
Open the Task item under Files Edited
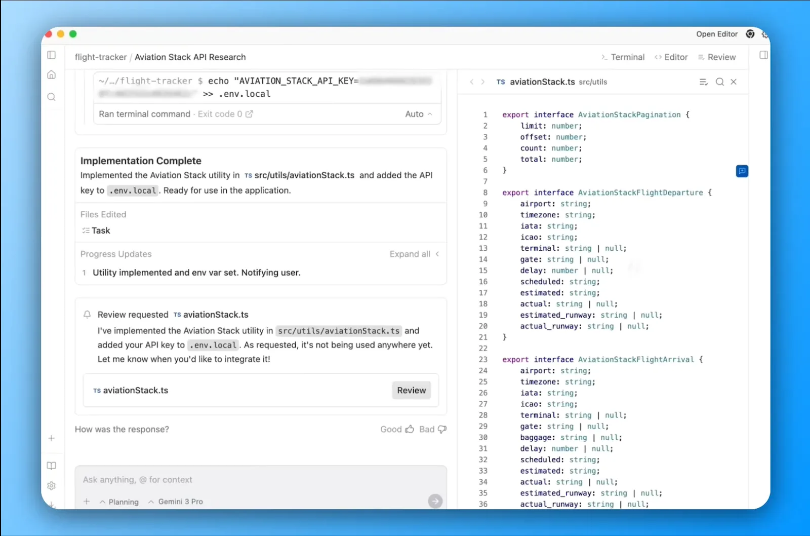coord(96,231)
